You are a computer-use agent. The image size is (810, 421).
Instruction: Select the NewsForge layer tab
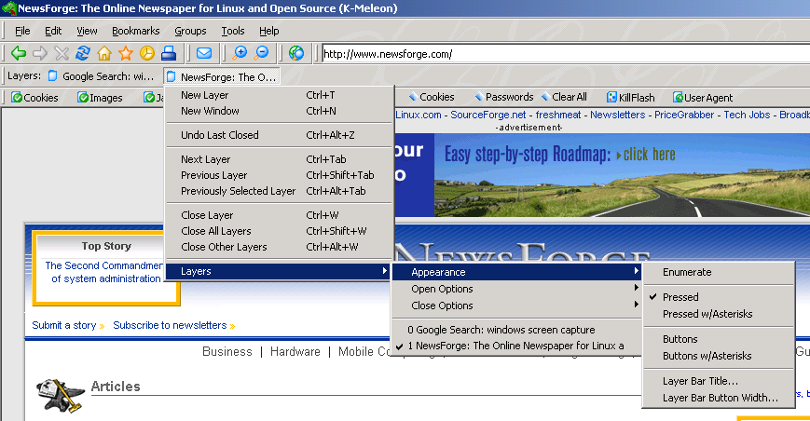(x=222, y=77)
